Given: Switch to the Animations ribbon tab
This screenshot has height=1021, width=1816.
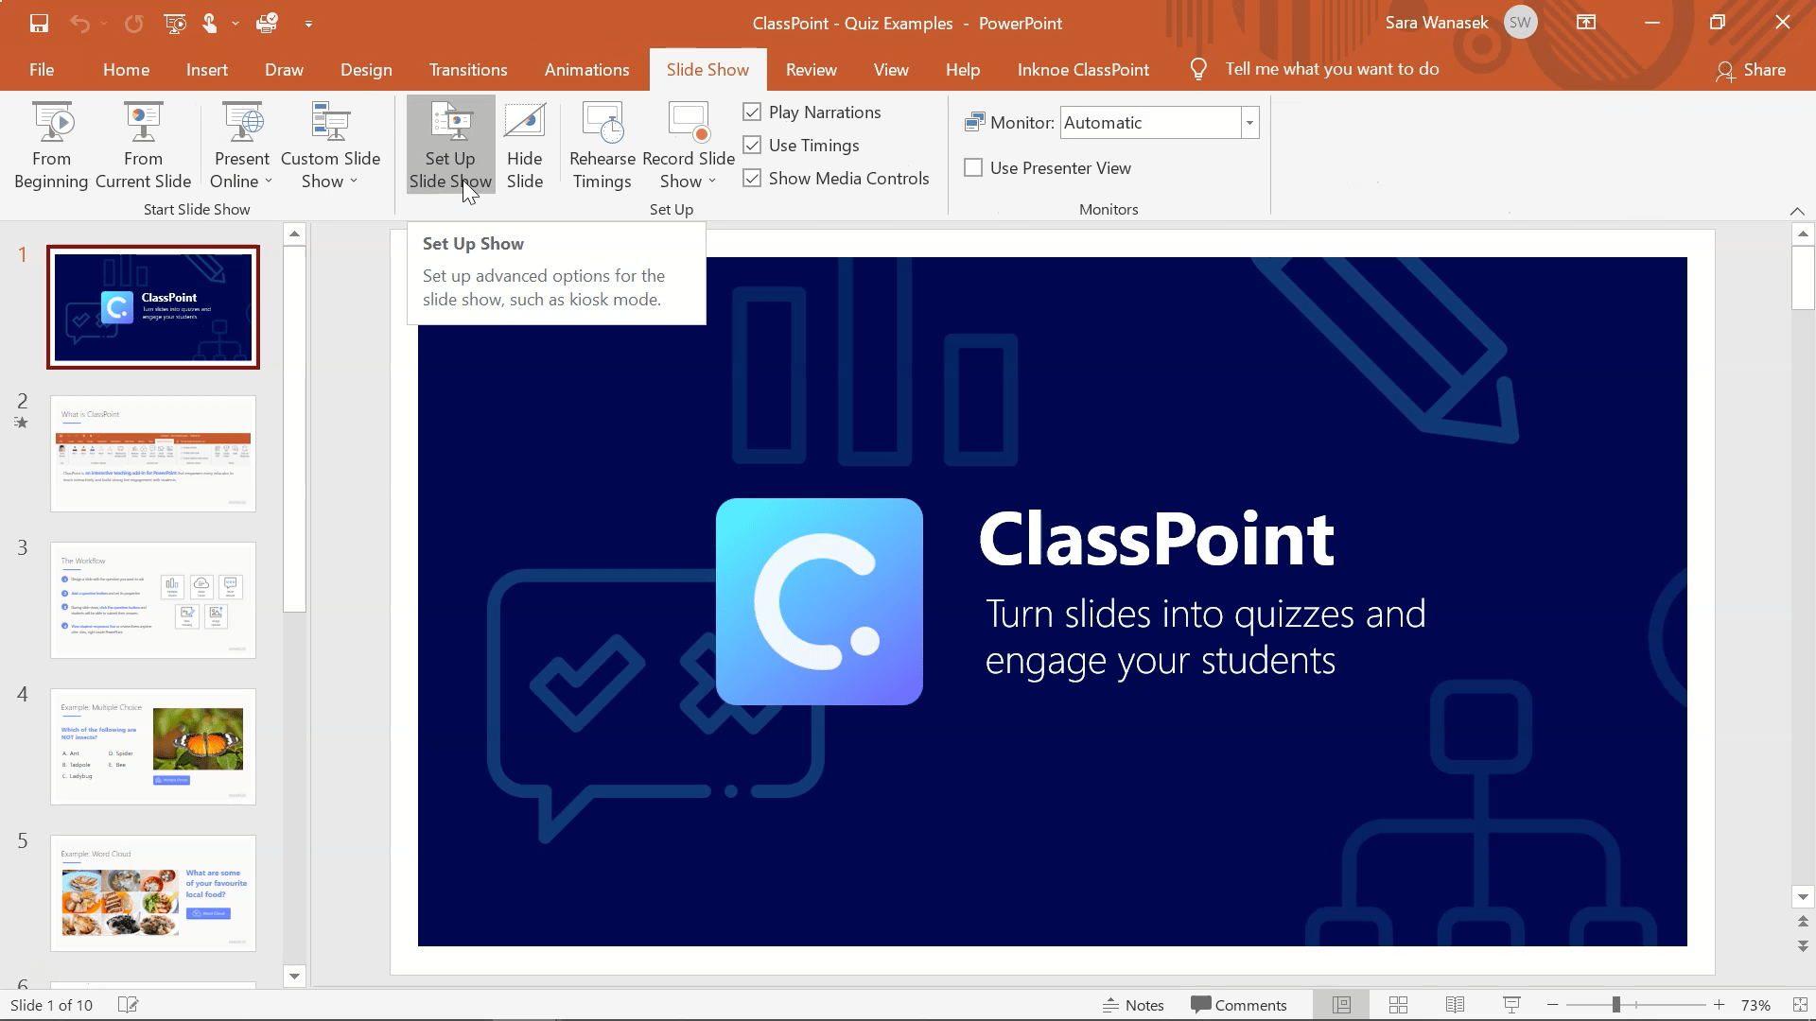Looking at the screenshot, I should tap(586, 69).
